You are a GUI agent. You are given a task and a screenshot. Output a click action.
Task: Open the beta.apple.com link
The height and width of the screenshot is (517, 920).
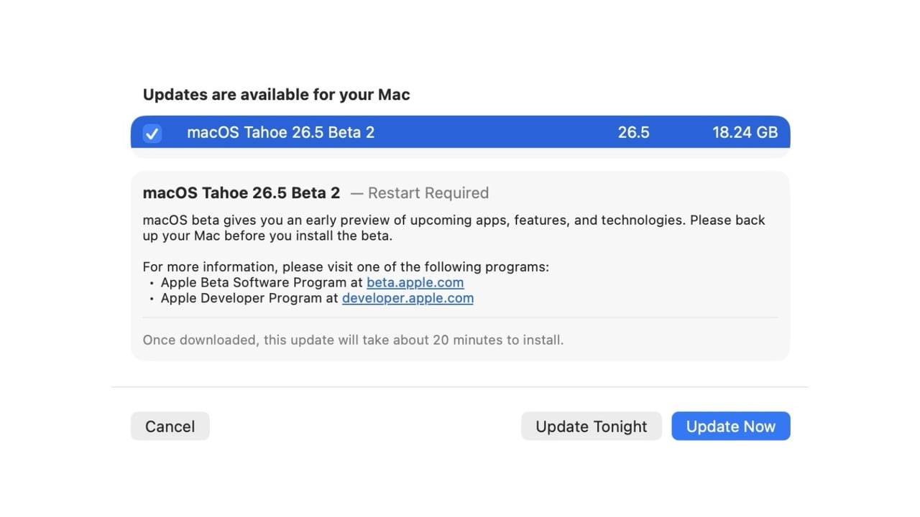(x=415, y=282)
